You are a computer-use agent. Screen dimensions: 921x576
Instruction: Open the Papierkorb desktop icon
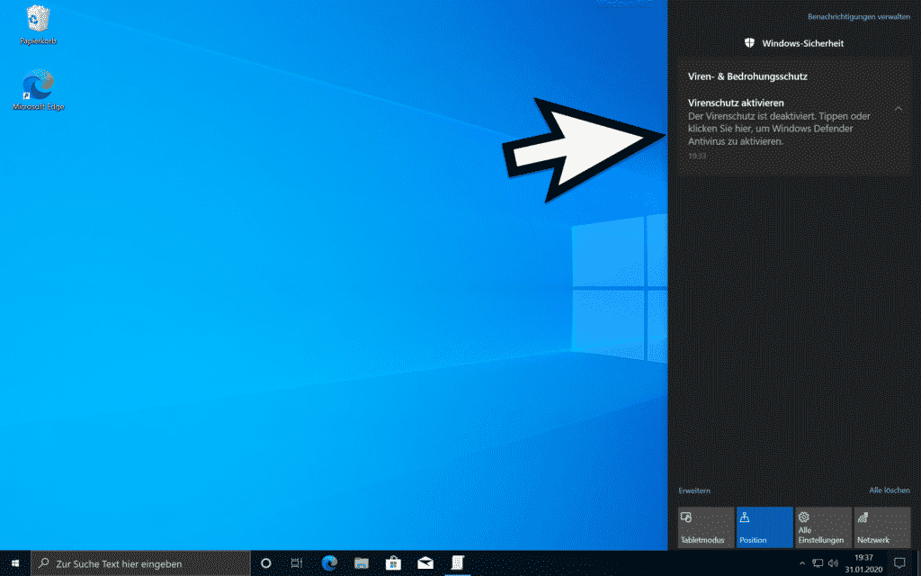(x=38, y=25)
